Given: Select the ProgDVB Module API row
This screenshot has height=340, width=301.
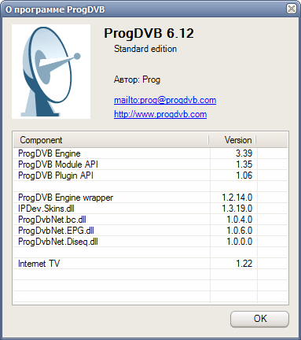Looking at the screenshot, I should coord(150,164).
